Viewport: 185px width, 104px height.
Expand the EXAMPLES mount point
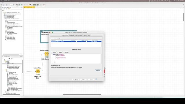coord(3,14)
